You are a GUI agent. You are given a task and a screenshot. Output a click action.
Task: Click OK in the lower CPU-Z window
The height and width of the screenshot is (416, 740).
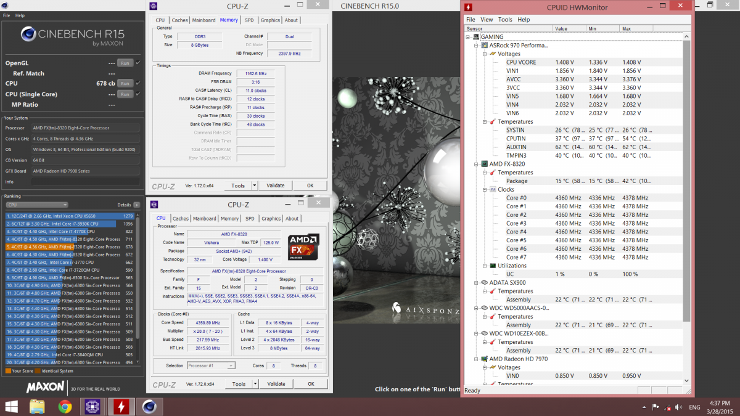pos(310,384)
